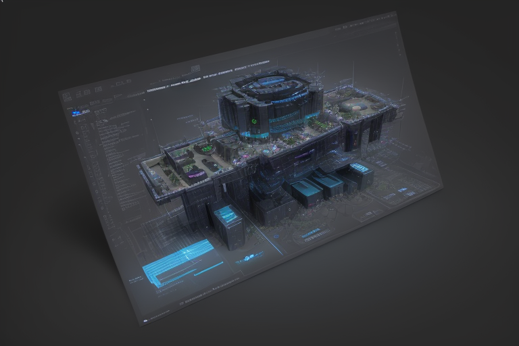Viewport: 519px width, 346px height.
Task: Select the green marker on central tower
Action: (x=253, y=122)
